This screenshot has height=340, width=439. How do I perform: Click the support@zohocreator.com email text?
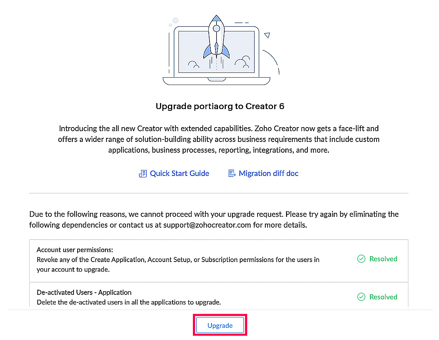tap(207, 225)
